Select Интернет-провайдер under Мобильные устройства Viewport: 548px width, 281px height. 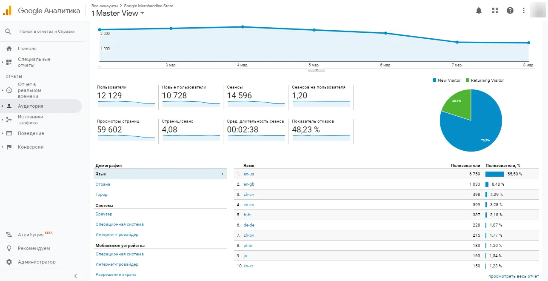117,264
